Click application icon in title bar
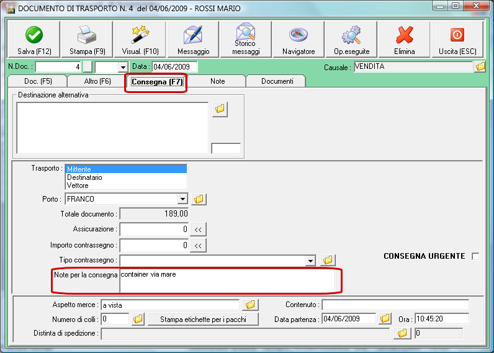 tap(11, 9)
